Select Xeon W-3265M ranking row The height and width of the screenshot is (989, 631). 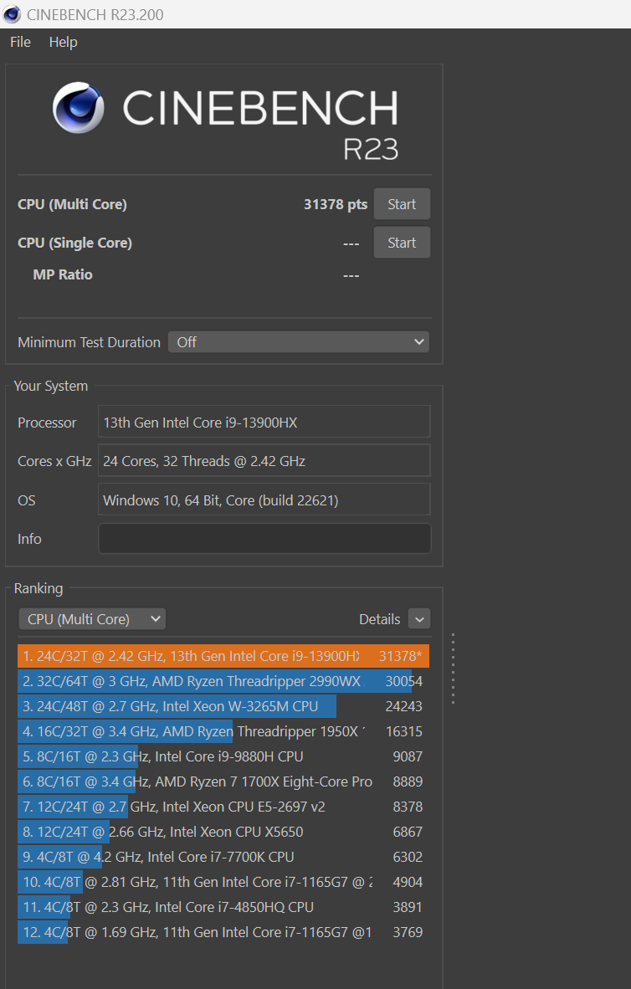[223, 706]
